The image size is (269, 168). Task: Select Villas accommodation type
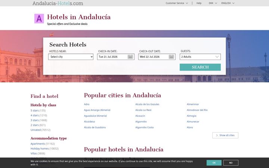[x=34, y=153]
